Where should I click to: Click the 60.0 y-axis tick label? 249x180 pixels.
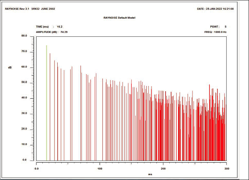(x=24, y=67)
